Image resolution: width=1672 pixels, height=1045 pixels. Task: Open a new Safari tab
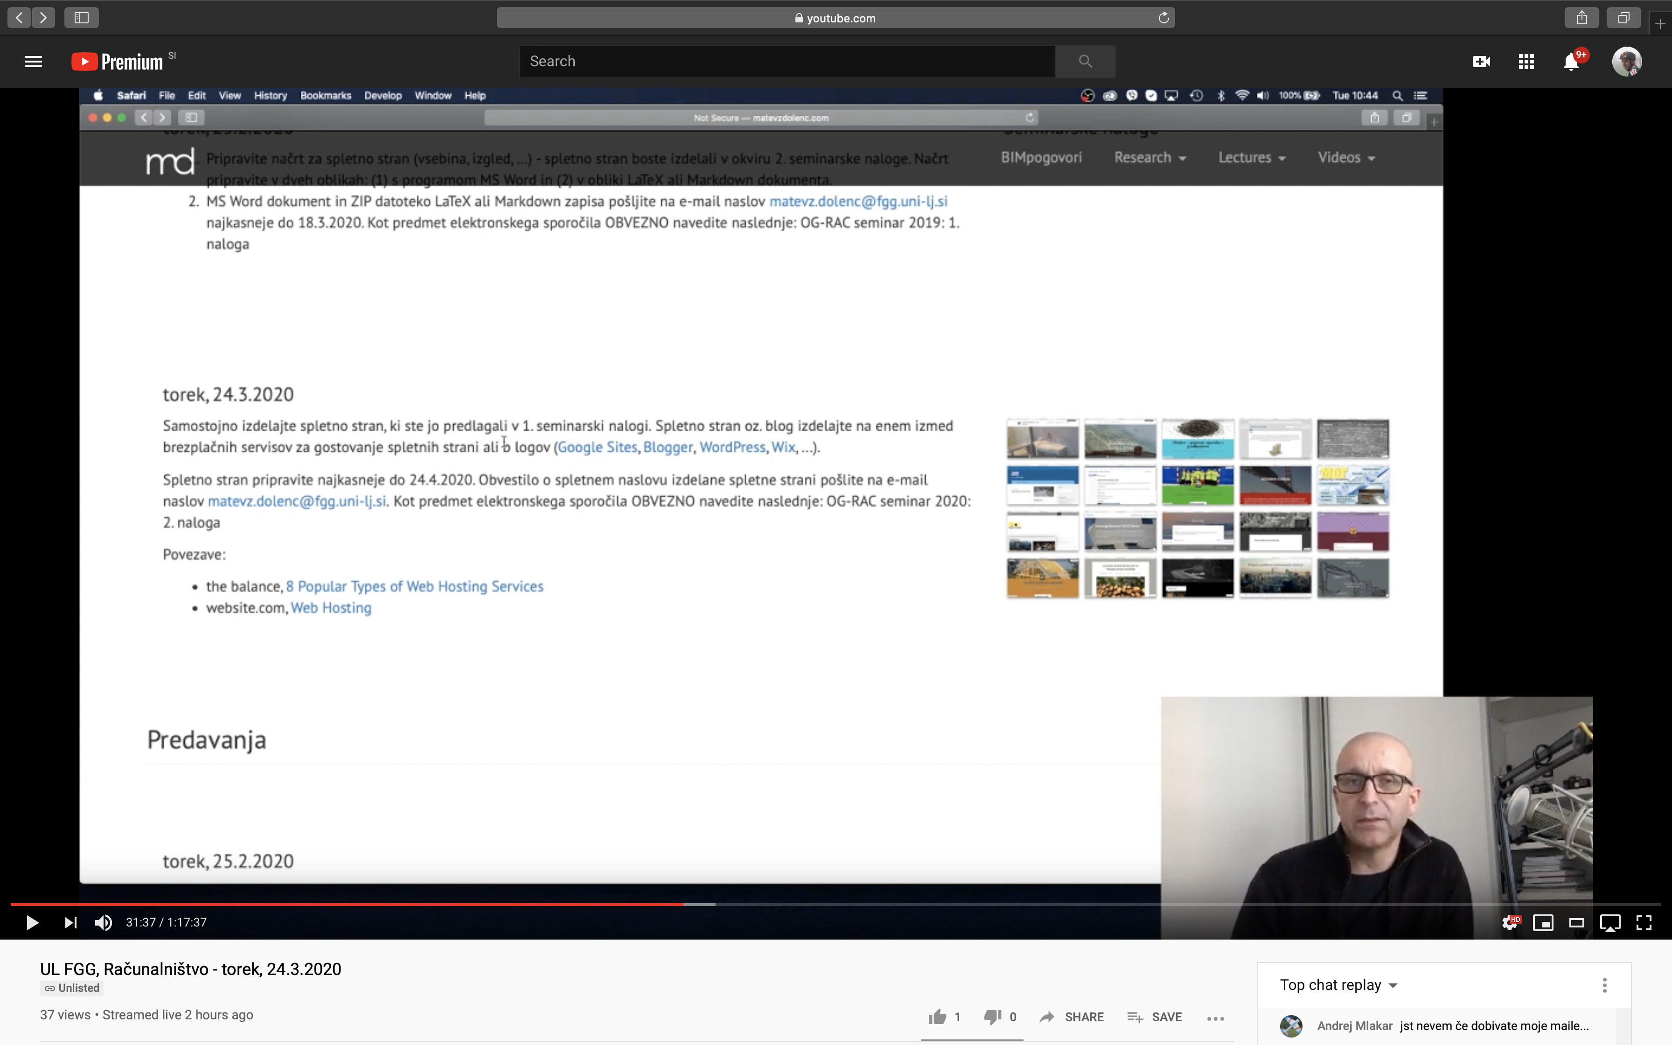click(1660, 23)
